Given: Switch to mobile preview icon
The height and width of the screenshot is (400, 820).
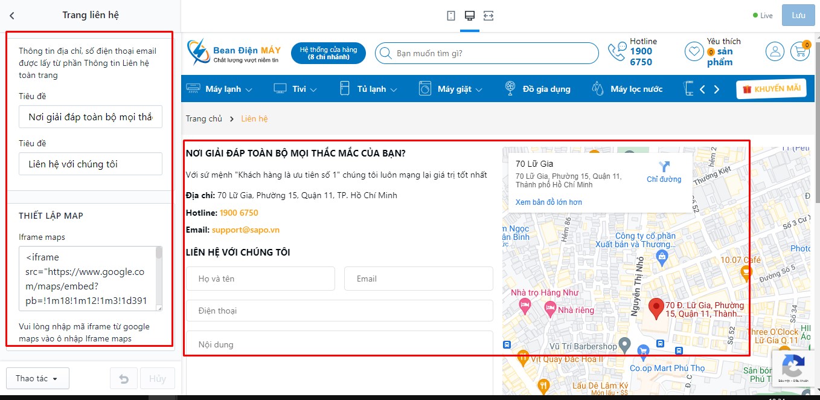Looking at the screenshot, I should point(451,16).
